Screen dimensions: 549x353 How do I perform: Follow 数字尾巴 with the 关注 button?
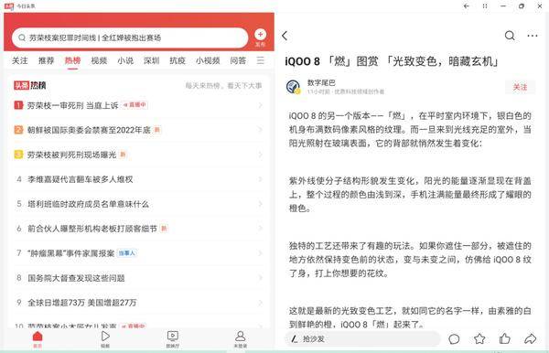click(520, 87)
